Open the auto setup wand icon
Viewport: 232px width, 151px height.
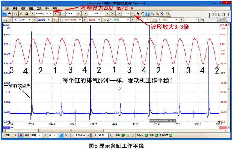point(21,13)
